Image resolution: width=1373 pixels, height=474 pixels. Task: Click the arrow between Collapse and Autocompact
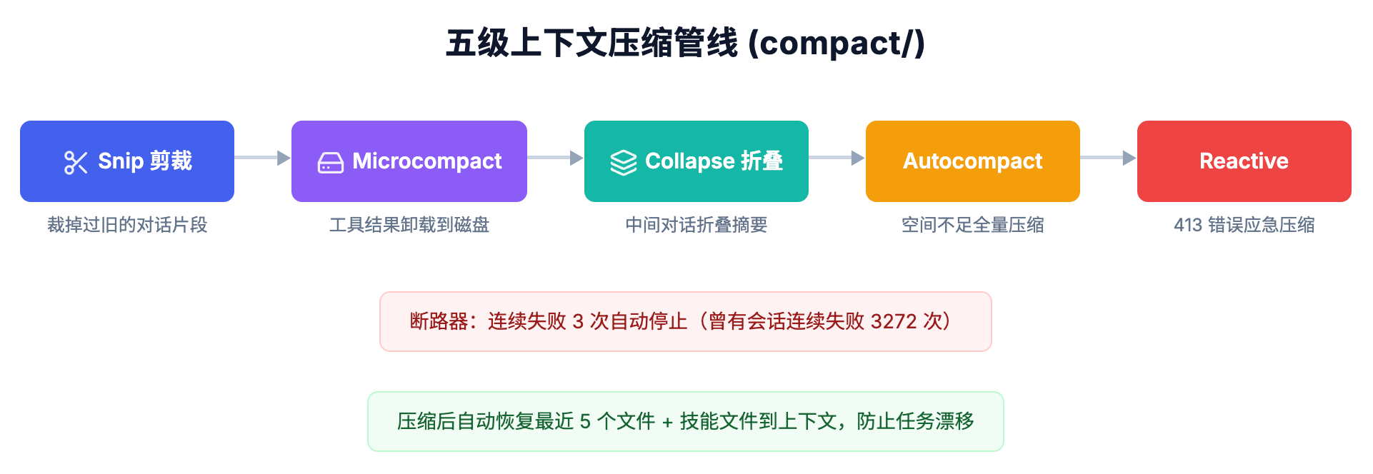pos(837,158)
